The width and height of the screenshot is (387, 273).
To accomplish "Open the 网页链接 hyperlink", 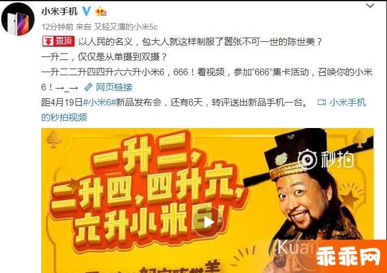I will pos(114,87).
